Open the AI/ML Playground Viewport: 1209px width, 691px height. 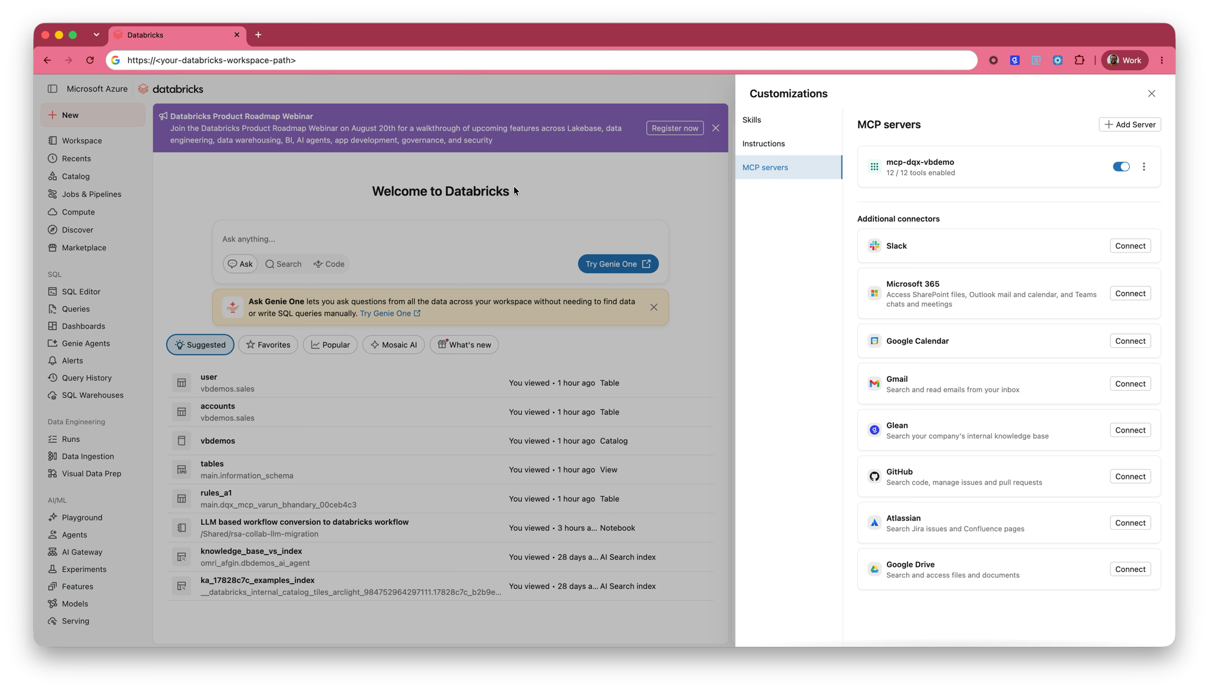point(82,518)
